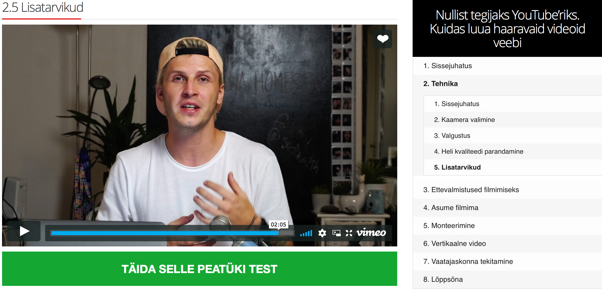The width and height of the screenshot is (602, 291).
Task: Expand chapter 4. Asume filmima
Action: click(507, 208)
